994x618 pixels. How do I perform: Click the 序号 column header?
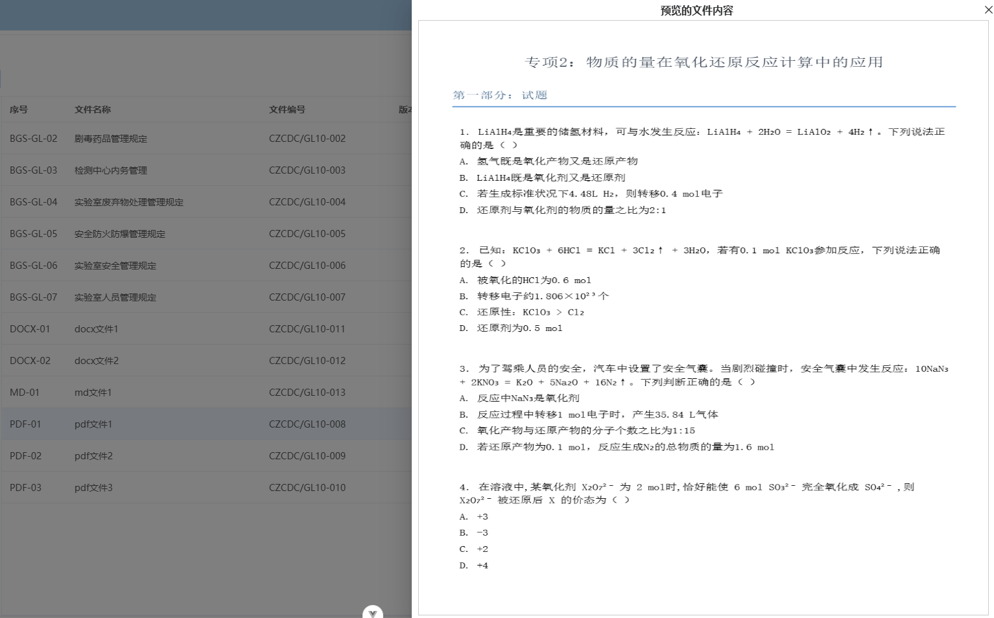[19, 109]
